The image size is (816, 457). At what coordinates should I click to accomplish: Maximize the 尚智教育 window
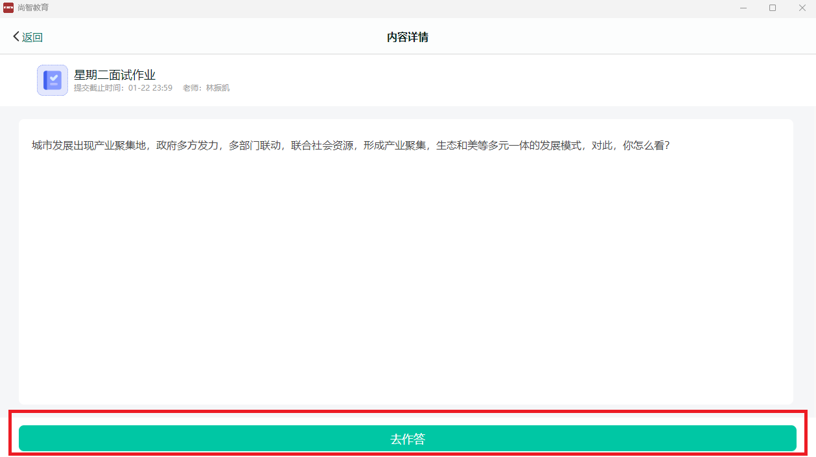click(773, 8)
